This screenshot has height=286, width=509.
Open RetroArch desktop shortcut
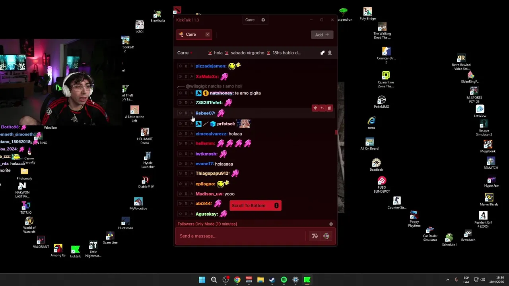[468, 236]
